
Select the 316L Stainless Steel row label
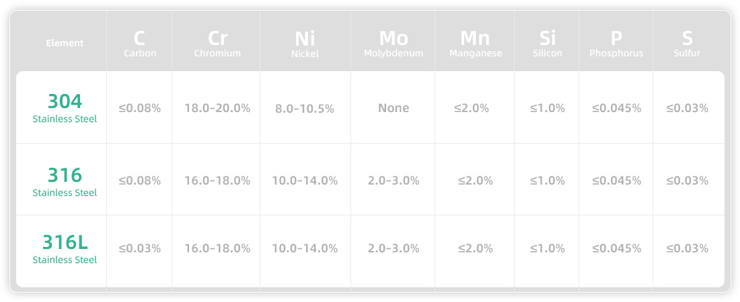click(x=65, y=249)
